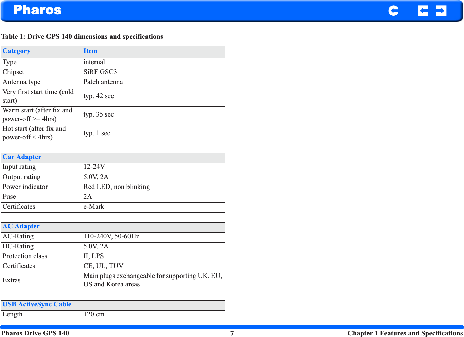This screenshot has width=464, height=337.
Task: Click the 'Very first start time (cold start)' label
Action: (38, 96)
